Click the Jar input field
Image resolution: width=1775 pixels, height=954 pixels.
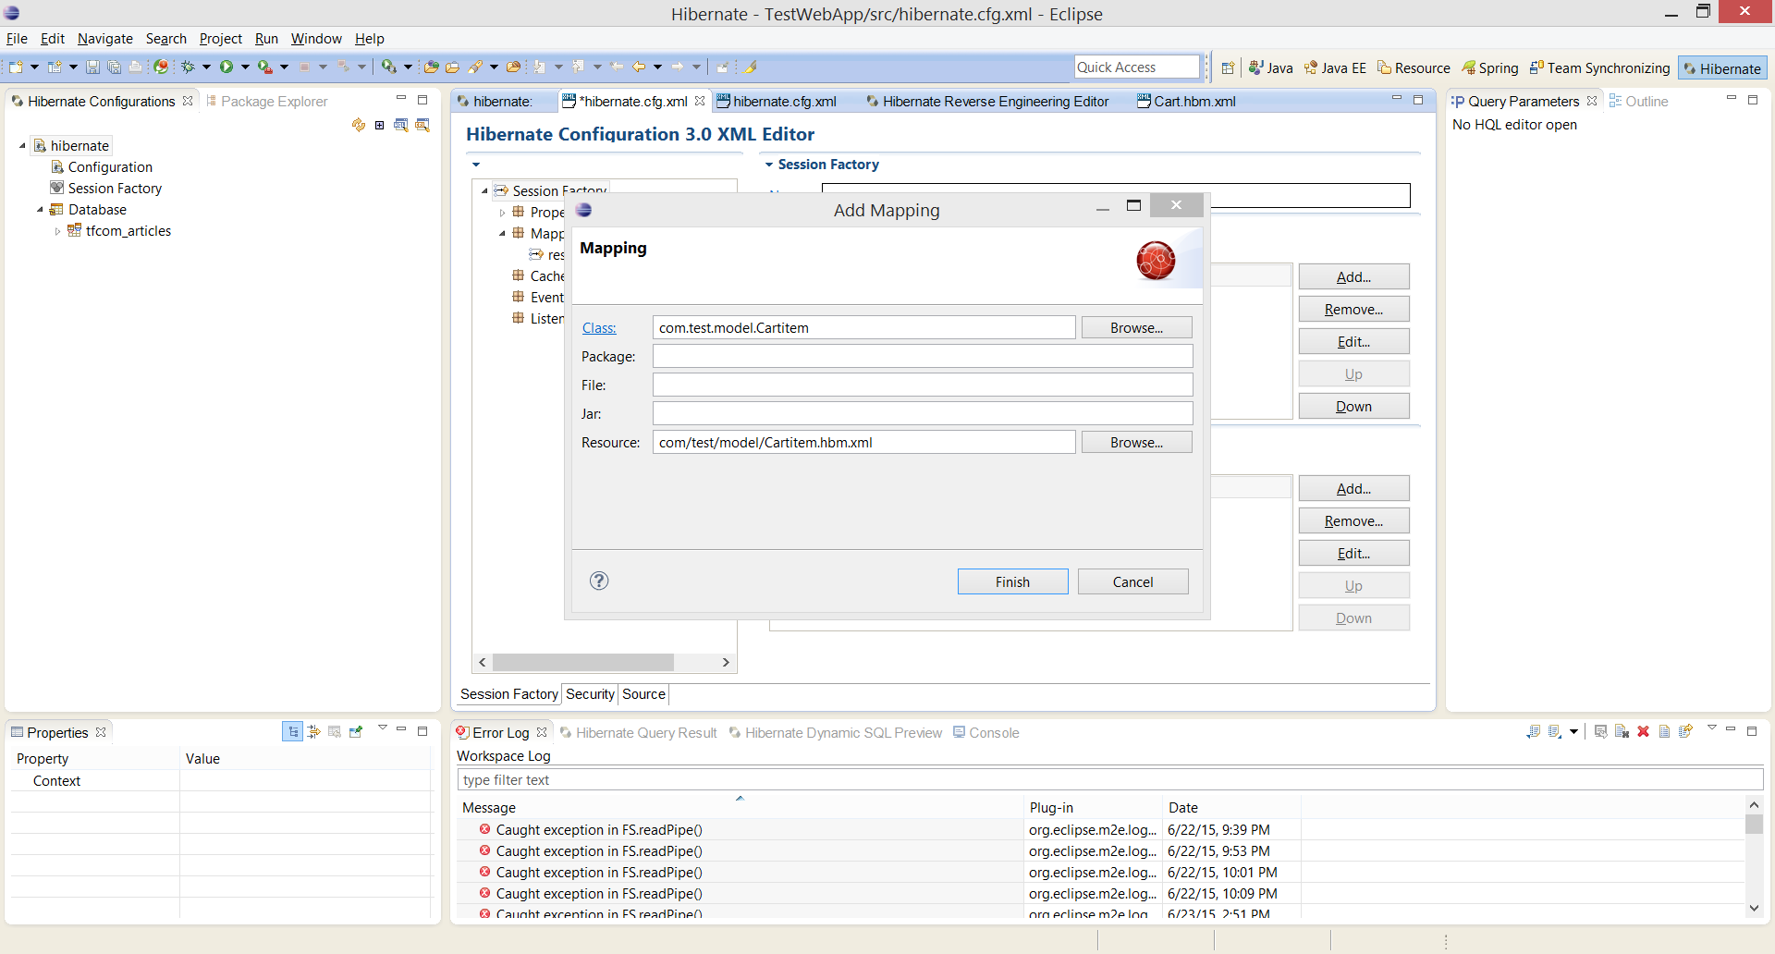pos(923,413)
